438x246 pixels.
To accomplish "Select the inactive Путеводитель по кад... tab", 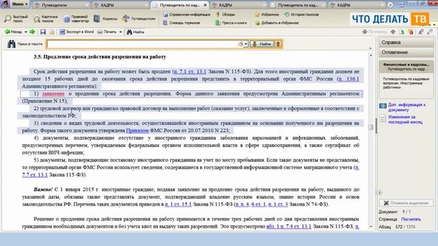I will tap(298, 5).
